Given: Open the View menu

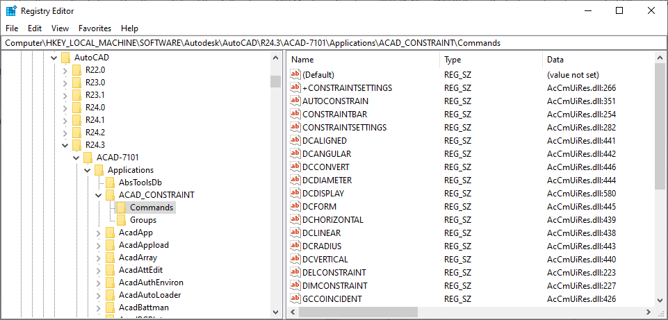Looking at the screenshot, I should point(60,28).
